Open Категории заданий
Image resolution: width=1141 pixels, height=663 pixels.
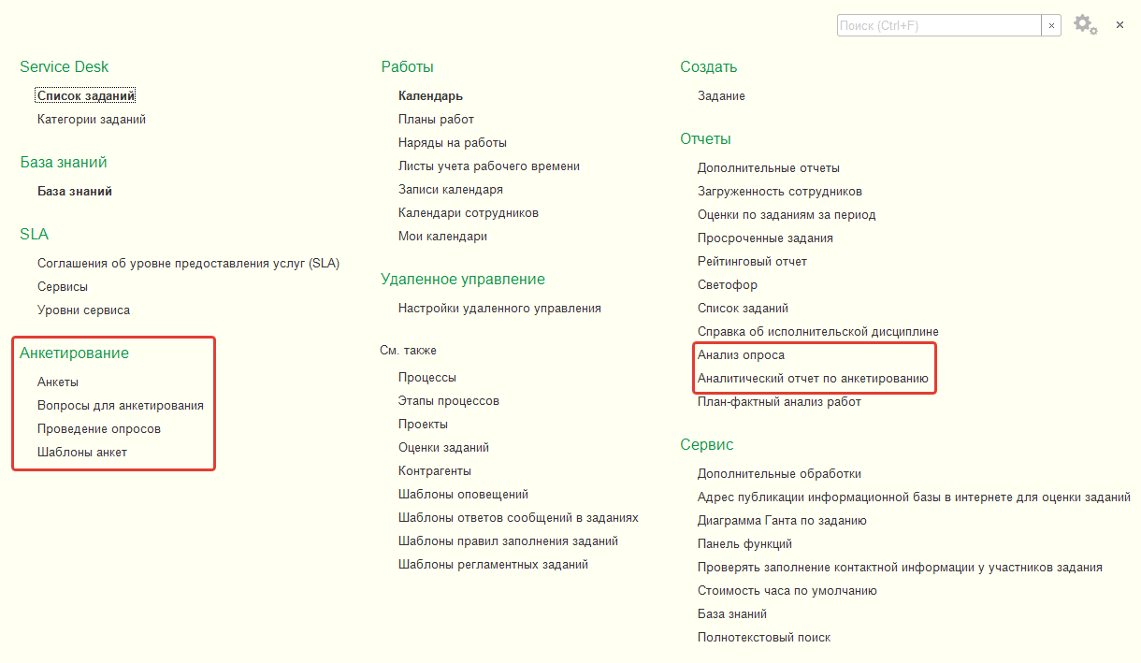[92, 120]
